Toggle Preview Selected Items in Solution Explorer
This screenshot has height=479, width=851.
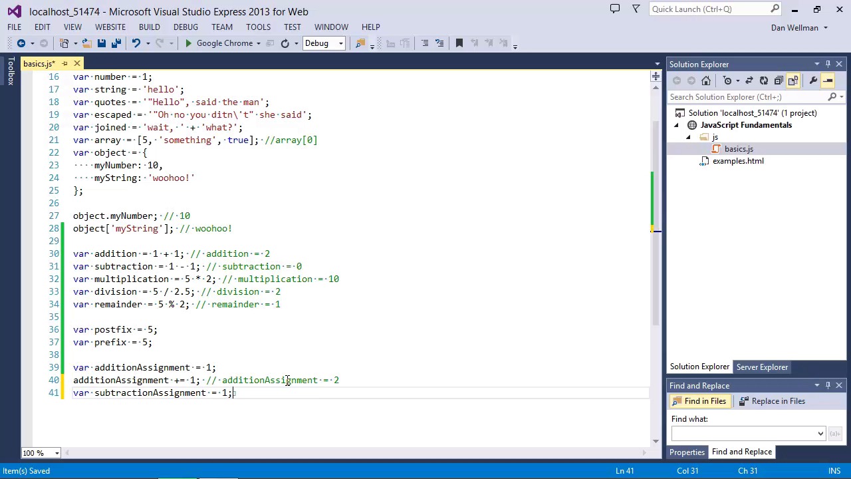point(828,80)
